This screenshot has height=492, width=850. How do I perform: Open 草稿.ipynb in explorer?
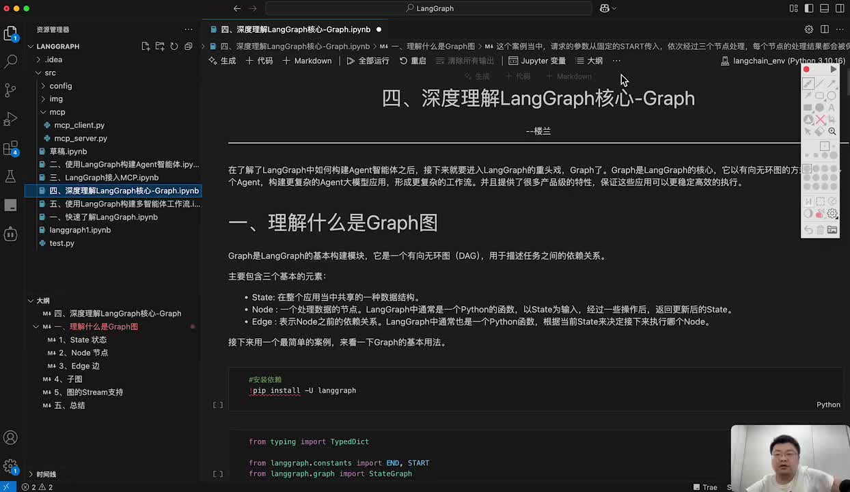(68, 151)
